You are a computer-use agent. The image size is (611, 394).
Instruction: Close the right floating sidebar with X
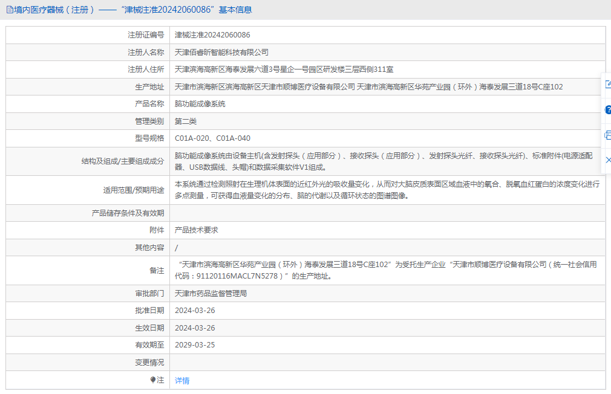pyautogui.click(x=608, y=160)
